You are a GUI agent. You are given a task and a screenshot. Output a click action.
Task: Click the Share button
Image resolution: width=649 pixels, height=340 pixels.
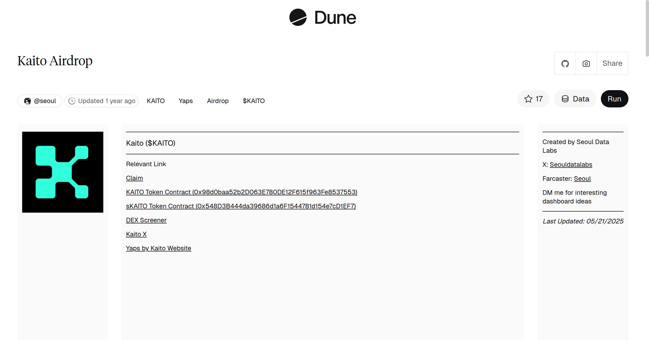coord(612,63)
